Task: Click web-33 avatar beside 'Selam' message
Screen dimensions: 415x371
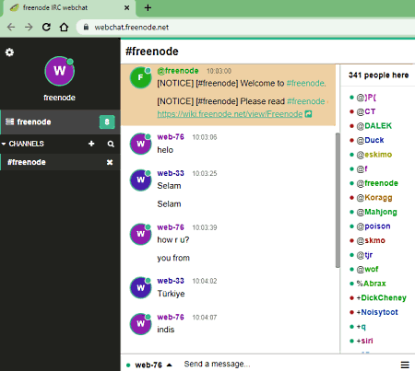Action: click(x=140, y=180)
